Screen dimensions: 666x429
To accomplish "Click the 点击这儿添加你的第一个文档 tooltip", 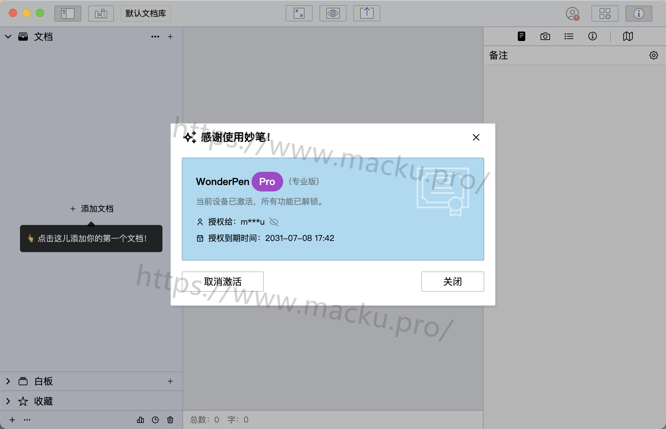I will click(x=91, y=239).
